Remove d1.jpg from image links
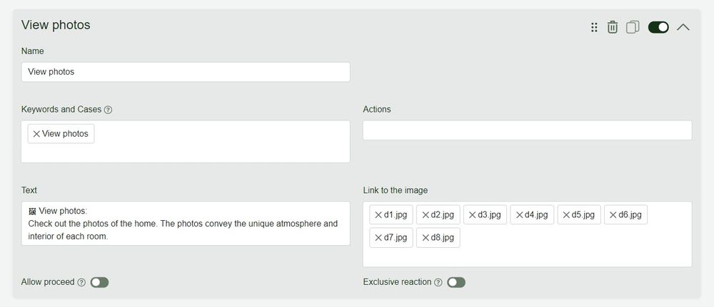Screen dimensions: 714x307 [378, 214]
